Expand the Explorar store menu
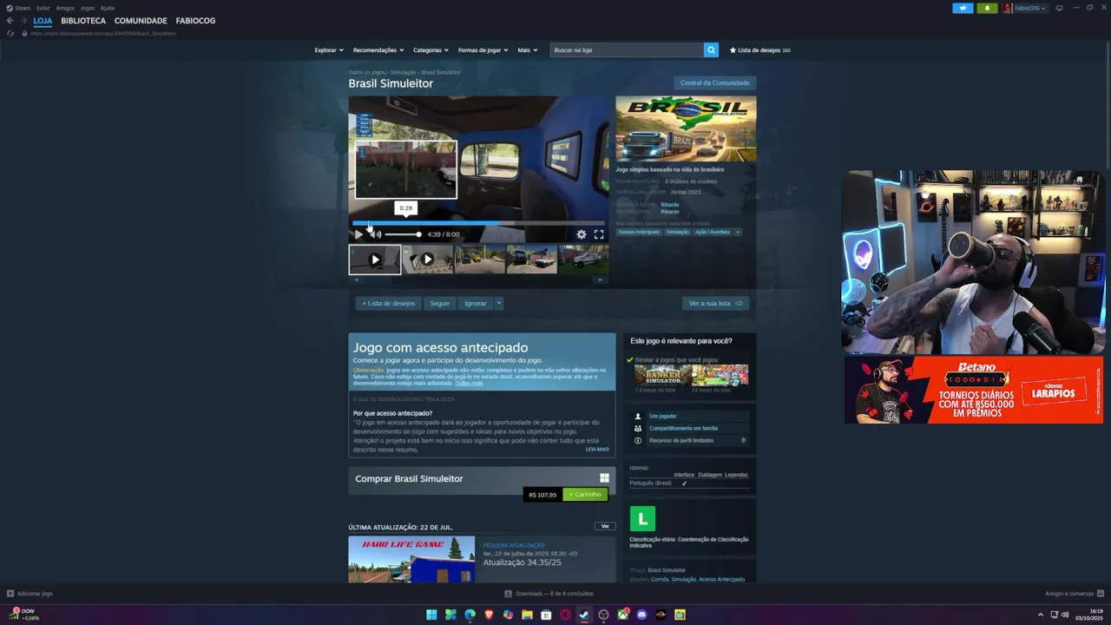 click(x=329, y=50)
